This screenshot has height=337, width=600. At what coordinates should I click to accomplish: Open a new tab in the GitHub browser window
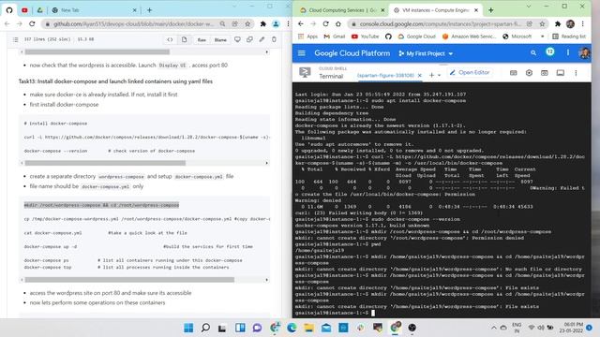pos(150,10)
